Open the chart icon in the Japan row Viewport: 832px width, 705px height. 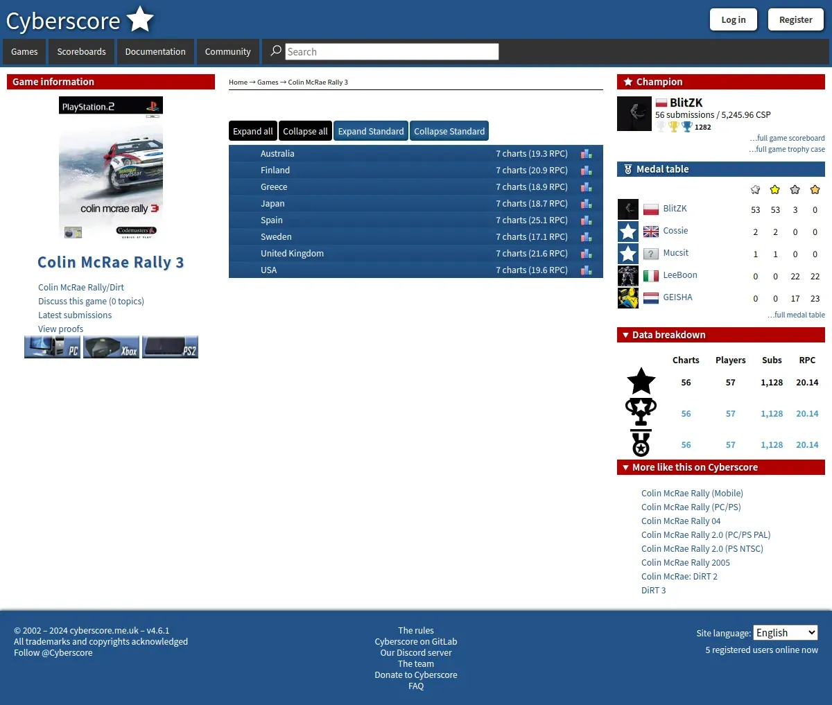click(x=587, y=204)
